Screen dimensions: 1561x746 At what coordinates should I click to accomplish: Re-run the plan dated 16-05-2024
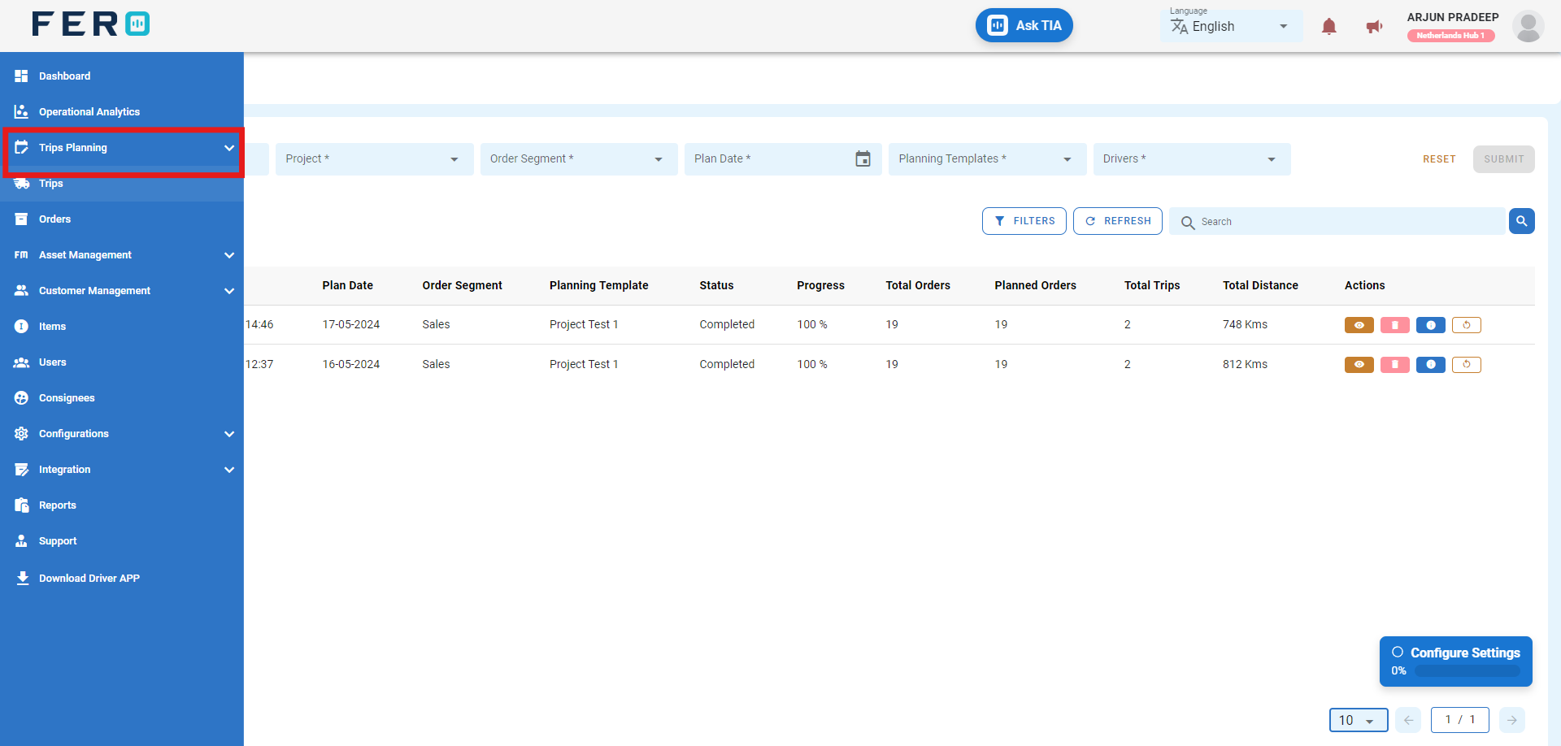pos(1466,365)
